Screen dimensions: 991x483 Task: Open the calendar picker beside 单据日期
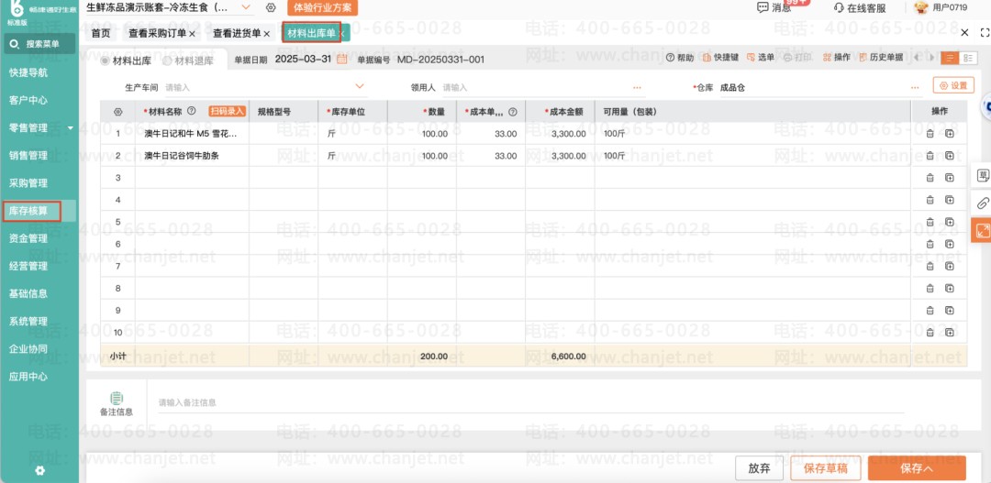[x=342, y=59]
